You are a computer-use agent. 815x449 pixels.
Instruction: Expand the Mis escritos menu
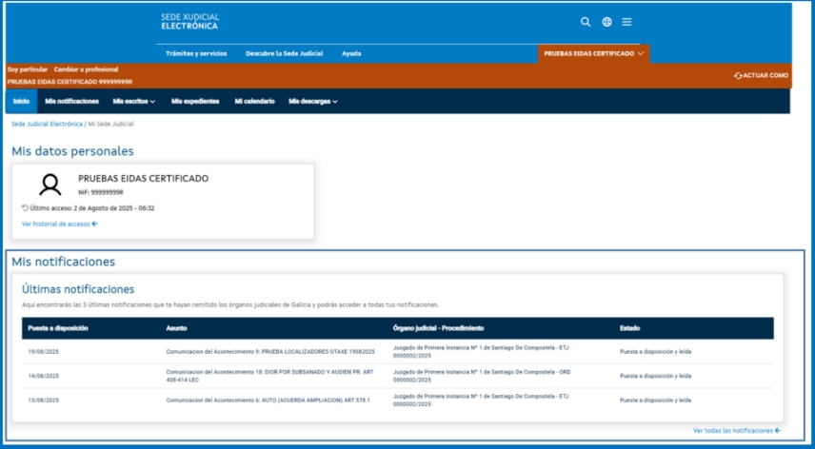(133, 101)
